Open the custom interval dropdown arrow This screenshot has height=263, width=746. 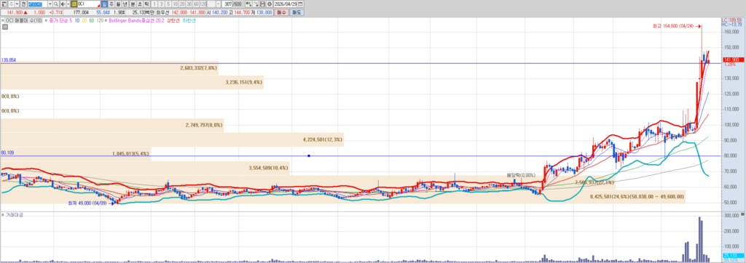coord(219,4)
